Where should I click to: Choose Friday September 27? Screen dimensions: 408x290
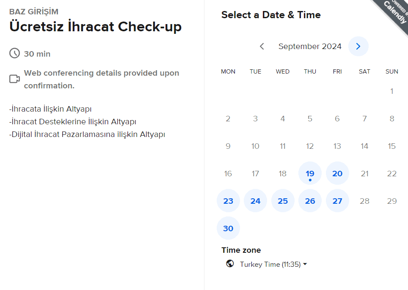(x=337, y=201)
